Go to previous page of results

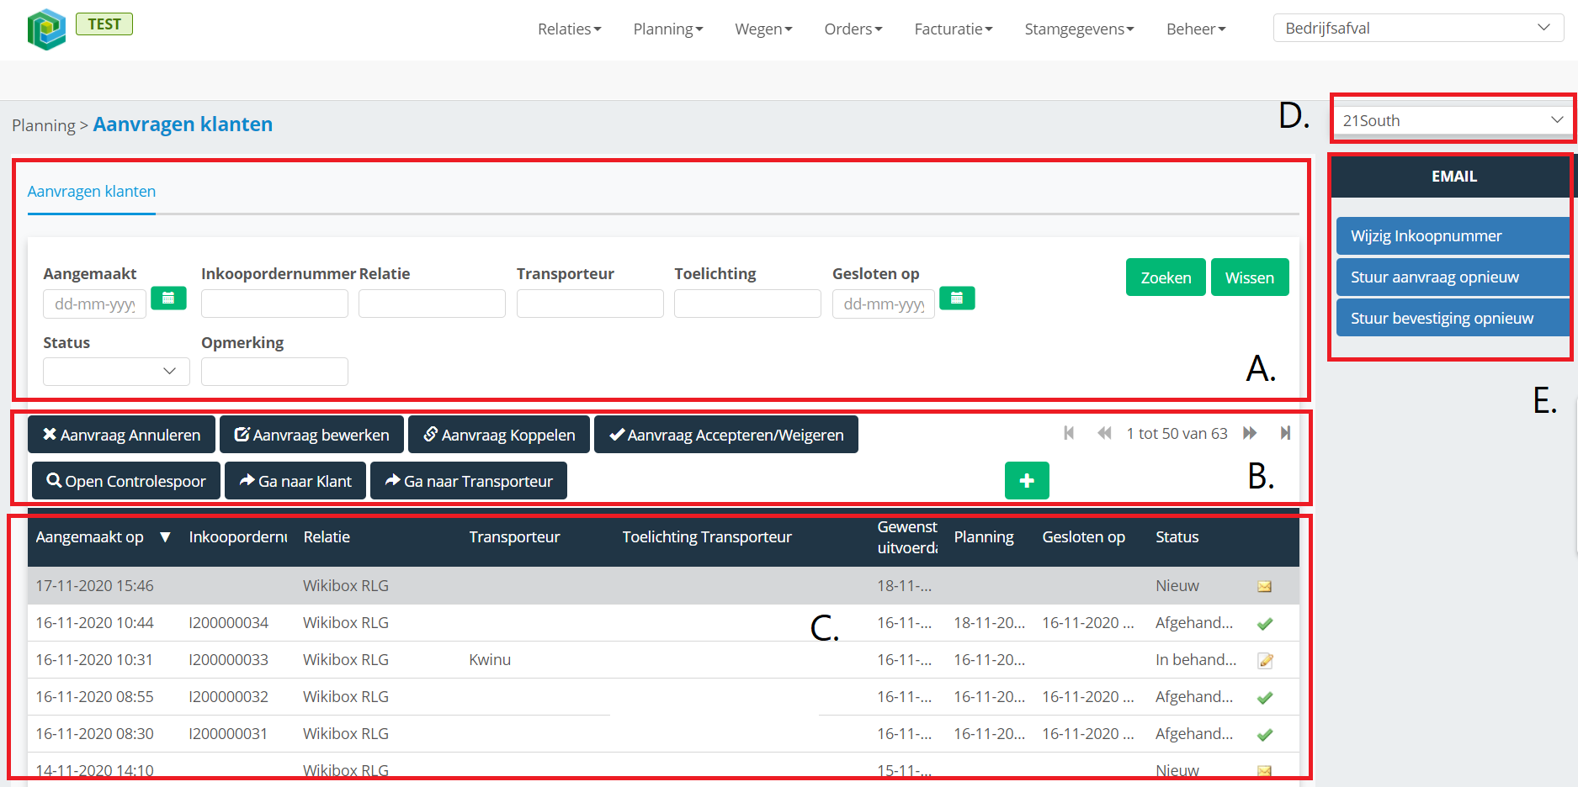(x=1104, y=433)
